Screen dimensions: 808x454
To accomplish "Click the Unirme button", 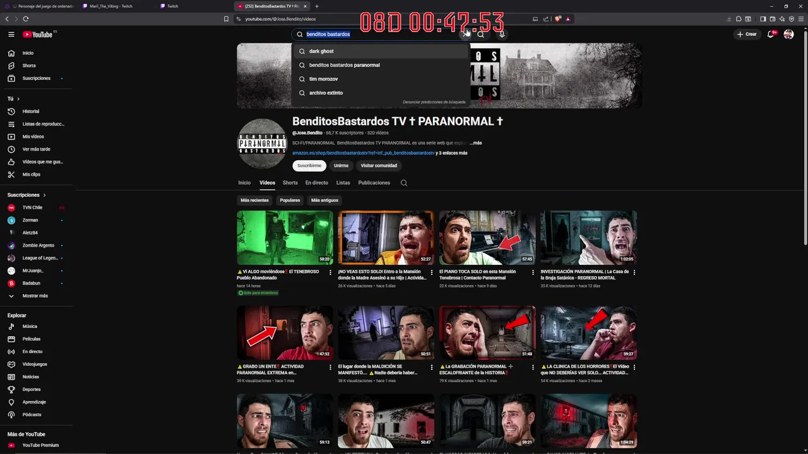I will [342, 166].
